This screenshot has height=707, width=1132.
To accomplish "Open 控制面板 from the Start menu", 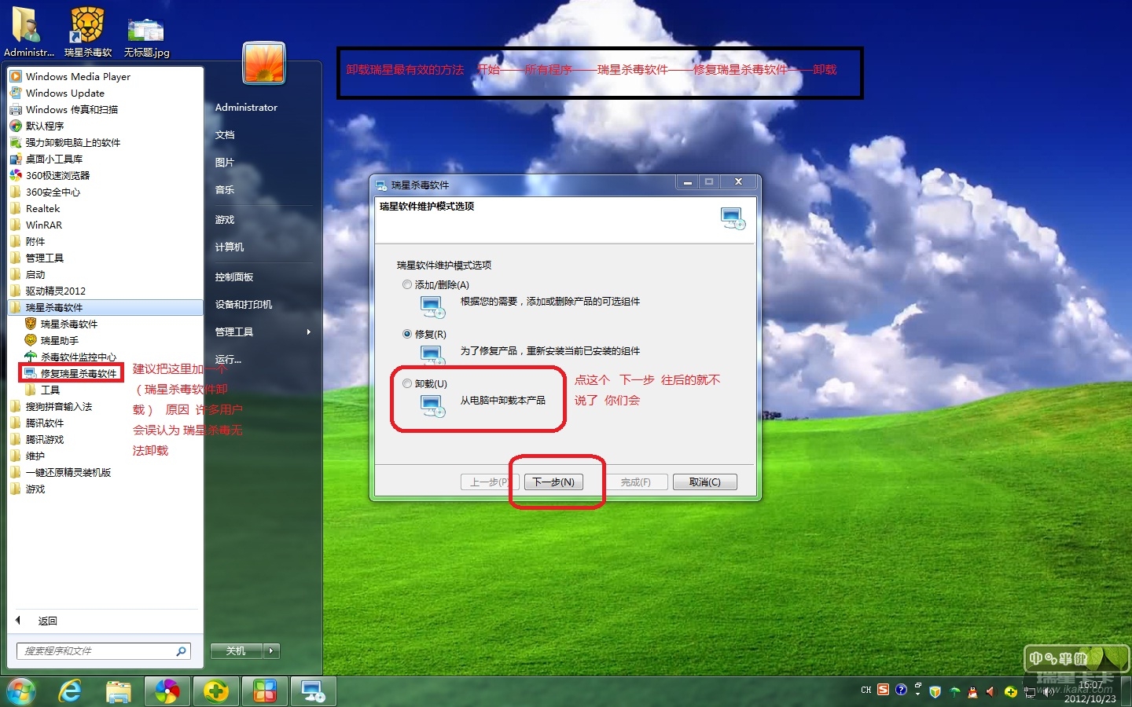I will point(234,277).
